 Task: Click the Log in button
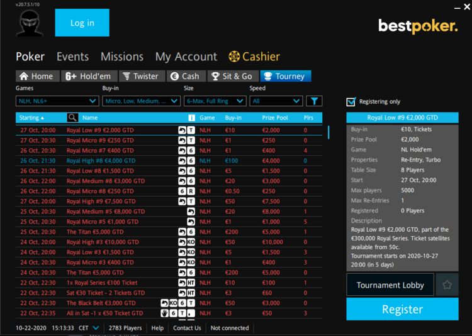click(x=82, y=23)
